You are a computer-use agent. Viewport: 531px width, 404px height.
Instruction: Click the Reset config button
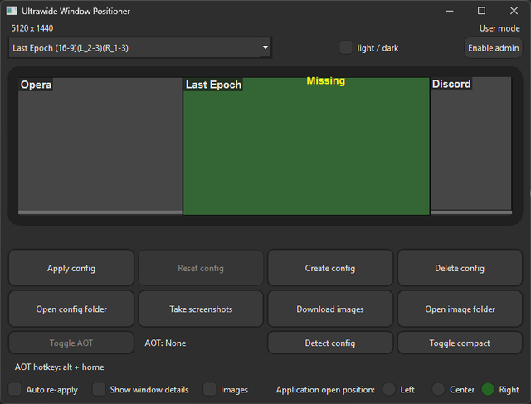(201, 268)
